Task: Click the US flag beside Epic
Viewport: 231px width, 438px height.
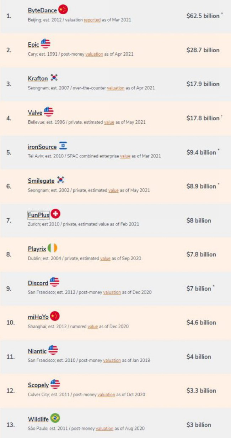Action: click(45, 44)
